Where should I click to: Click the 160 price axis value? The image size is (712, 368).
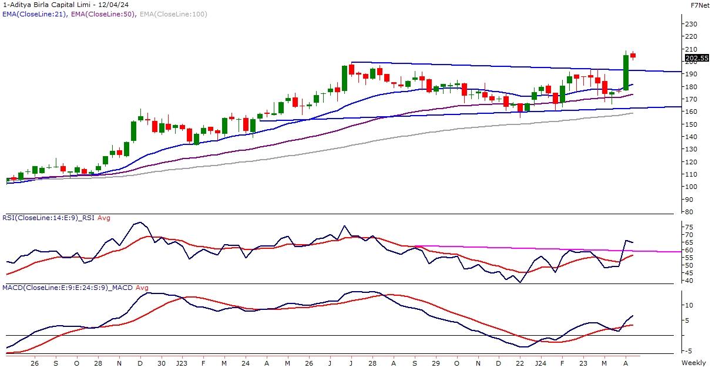[x=691, y=112]
